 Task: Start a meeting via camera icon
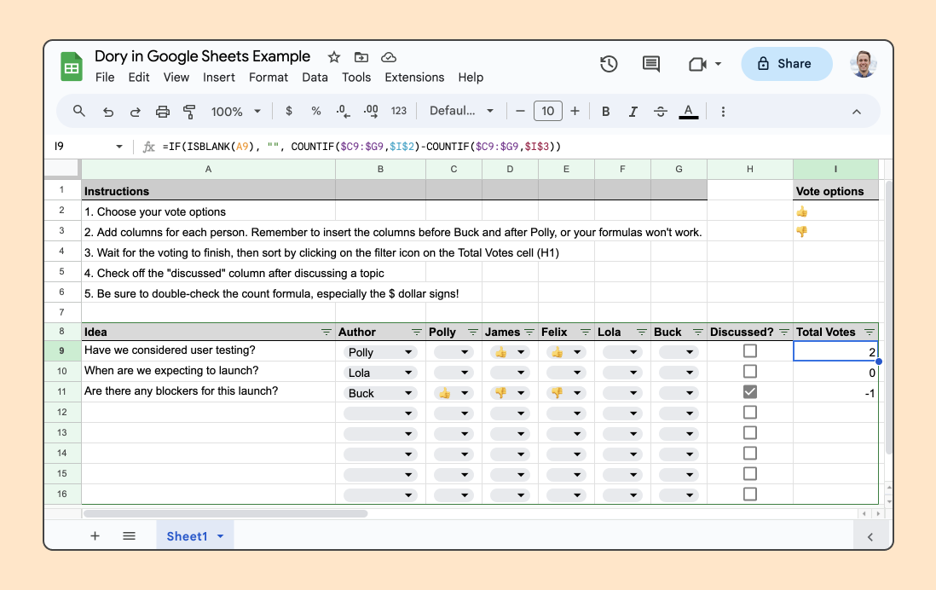697,64
